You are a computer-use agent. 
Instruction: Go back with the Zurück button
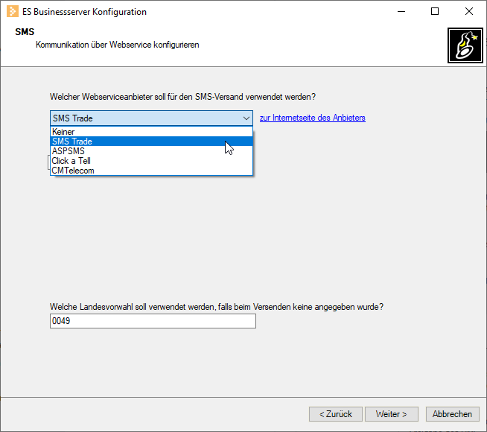(x=335, y=414)
